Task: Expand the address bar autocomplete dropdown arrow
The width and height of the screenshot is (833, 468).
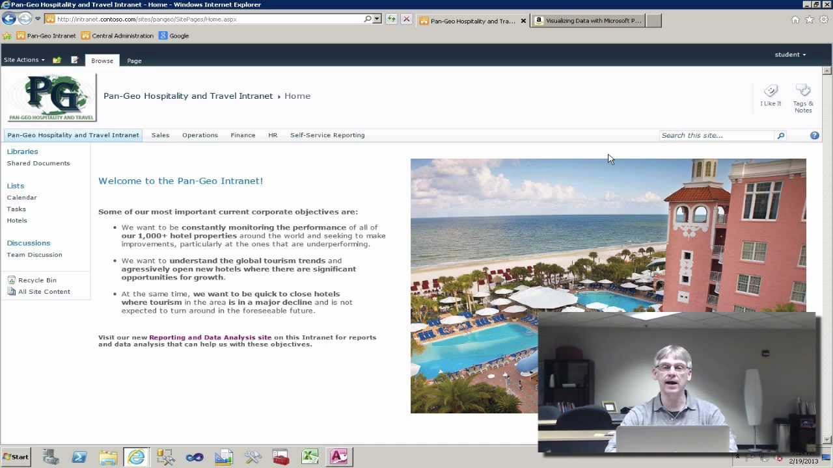Action: point(377,19)
